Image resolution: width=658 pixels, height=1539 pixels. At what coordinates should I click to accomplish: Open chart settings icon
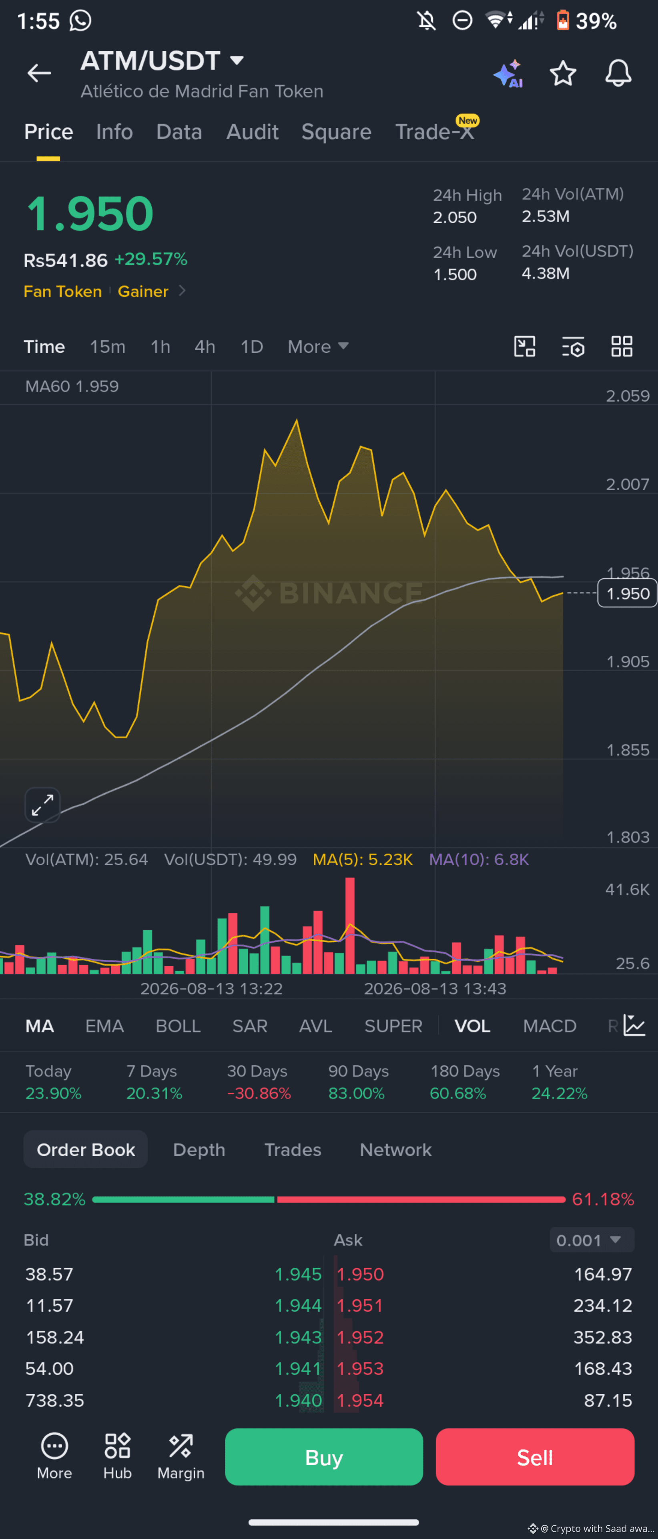coord(573,347)
